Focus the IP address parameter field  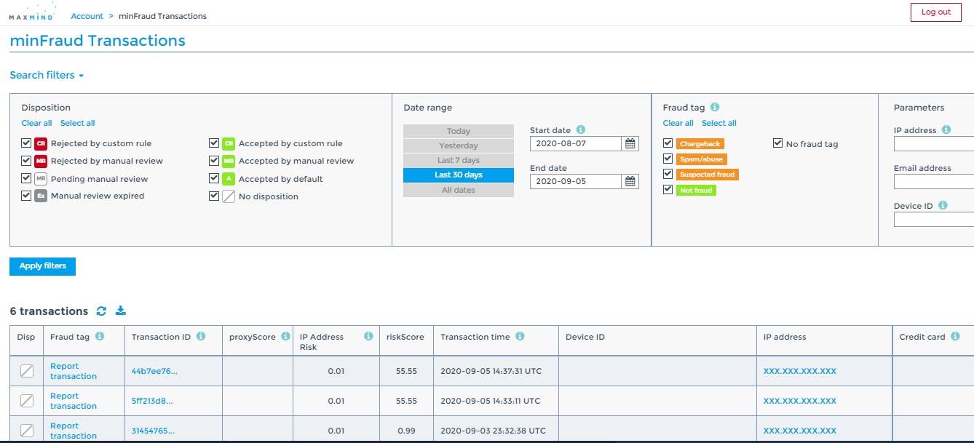tap(934, 144)
